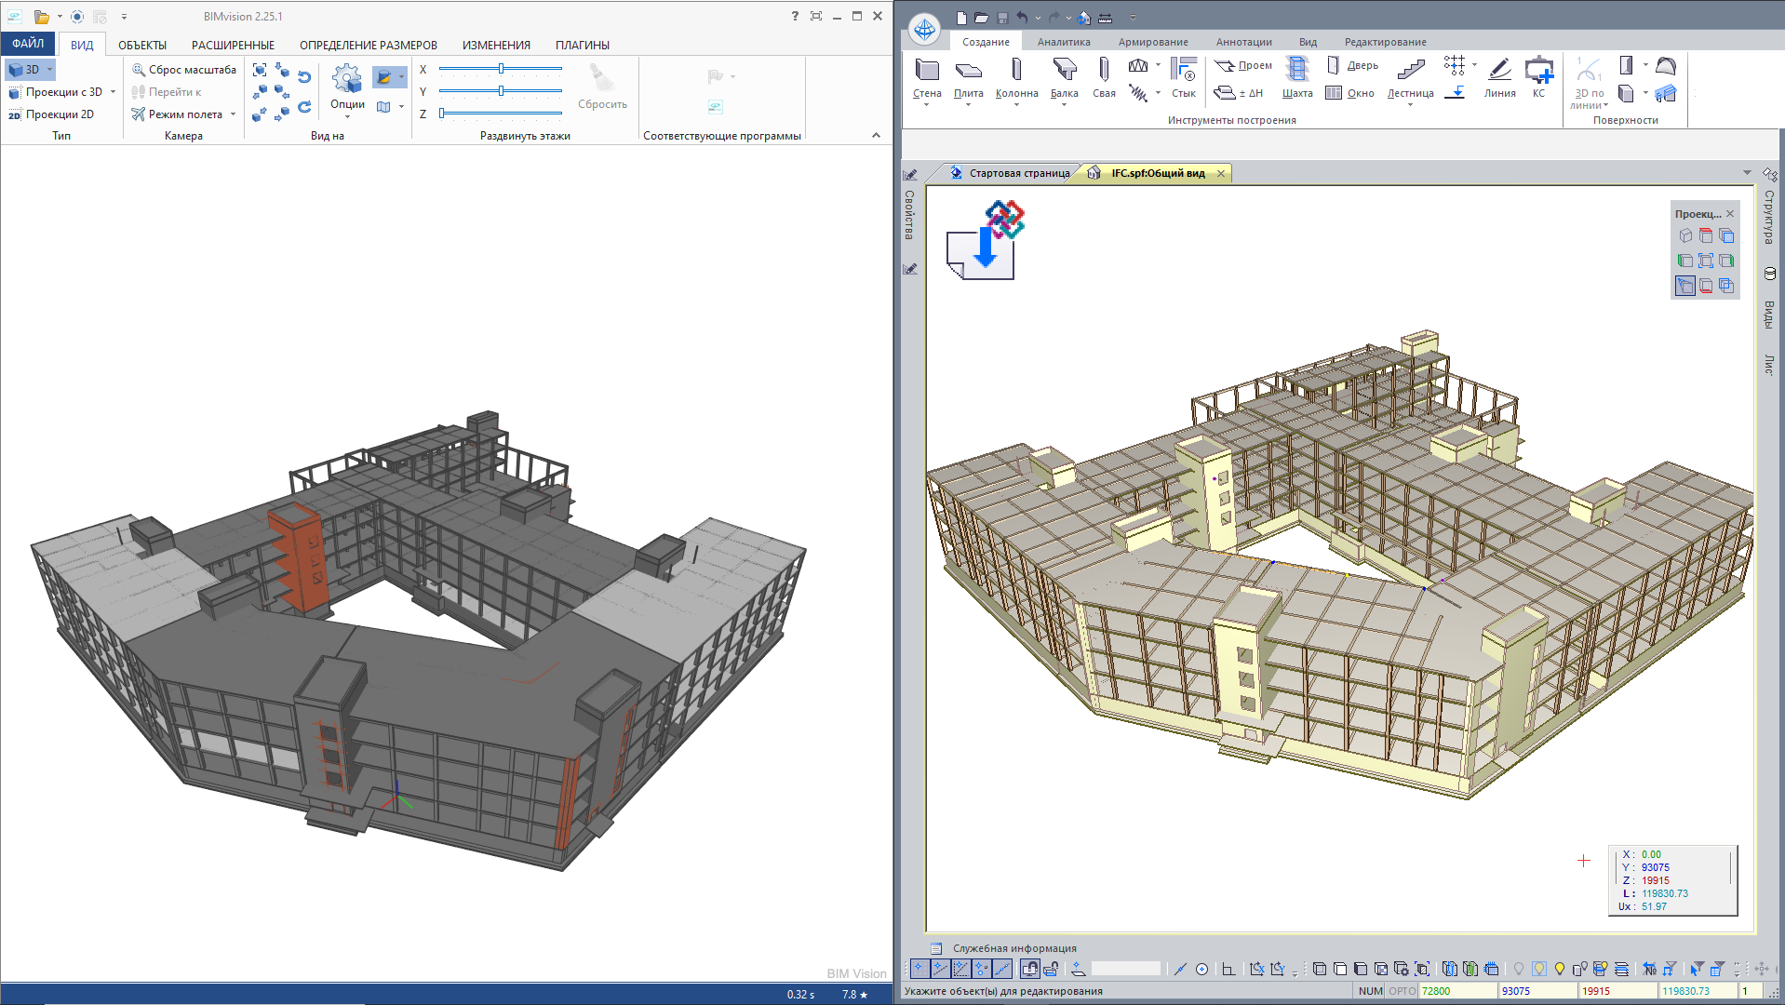The height and width of the screenshot is (1005, 1785).
Task: Open the Режим полета dropdown arrow
Action: point(233,114)
